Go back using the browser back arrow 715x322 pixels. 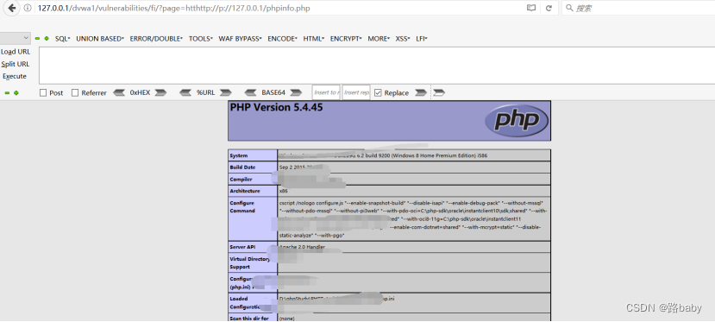point(12,9)
